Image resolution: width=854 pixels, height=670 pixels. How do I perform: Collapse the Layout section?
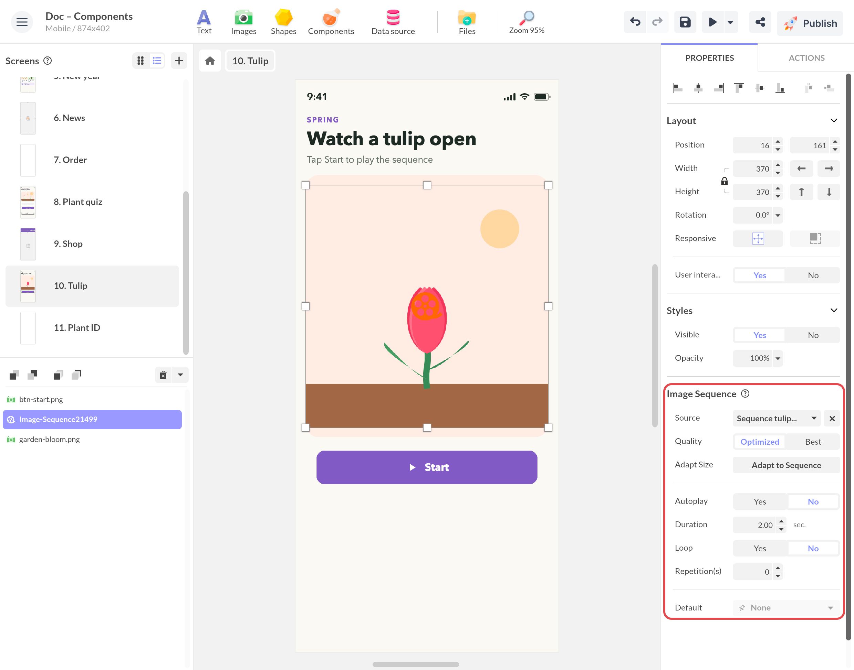[834, 120]
